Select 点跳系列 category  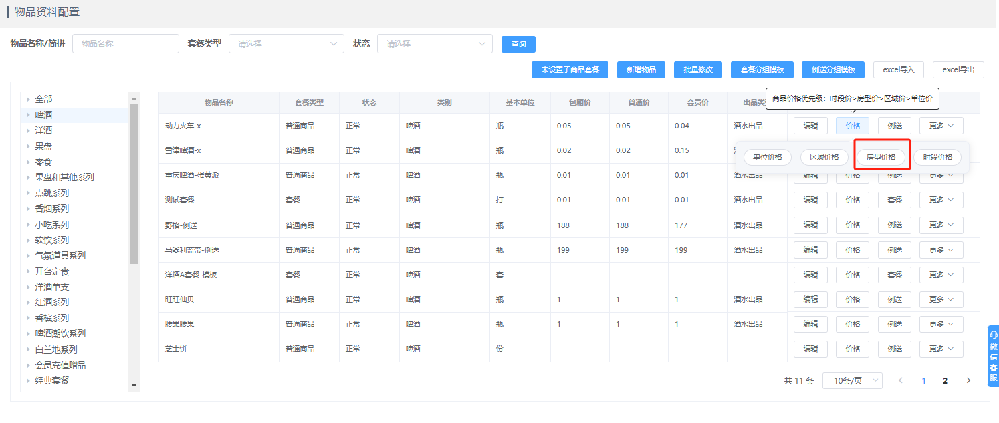pyautogui.click(x=51, y=193)
